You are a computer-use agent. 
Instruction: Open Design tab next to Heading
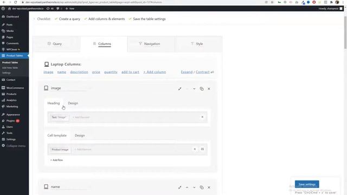pos(73,103)
